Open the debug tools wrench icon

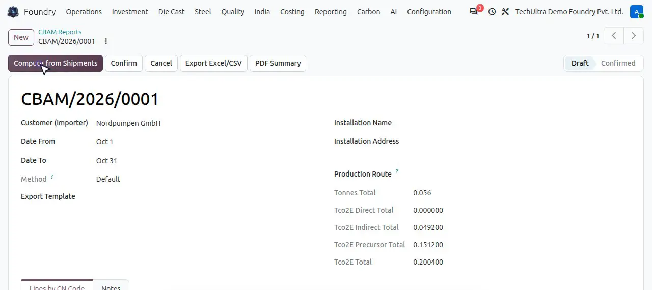505,12
